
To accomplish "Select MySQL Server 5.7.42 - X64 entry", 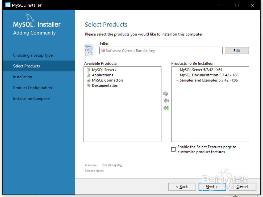I will tap(201, 70).
